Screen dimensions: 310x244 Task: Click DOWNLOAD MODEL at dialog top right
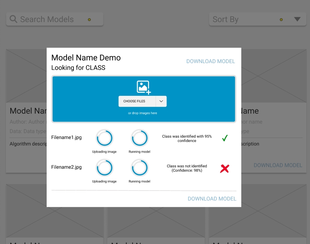point(210,61)
